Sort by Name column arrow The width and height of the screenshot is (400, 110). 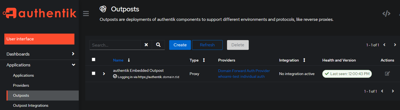pos(129,60)
